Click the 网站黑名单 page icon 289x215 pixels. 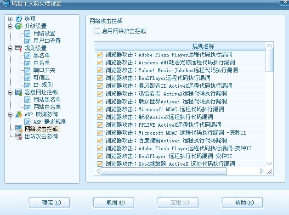click(27, 100)
